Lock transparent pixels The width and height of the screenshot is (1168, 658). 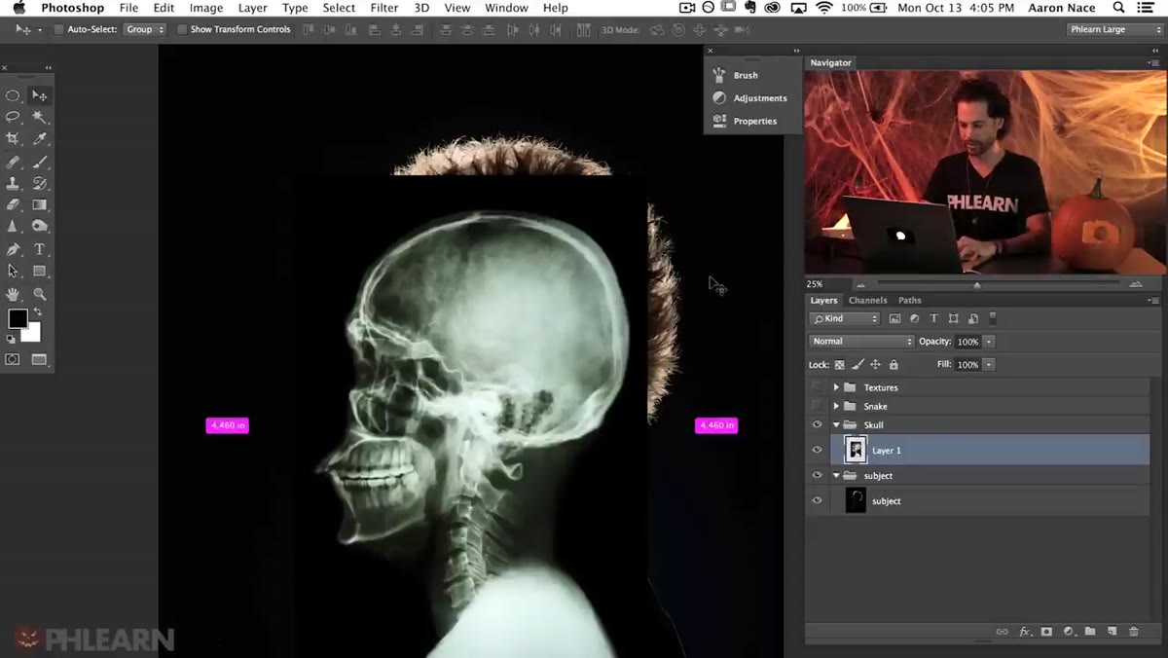point(839,365)
